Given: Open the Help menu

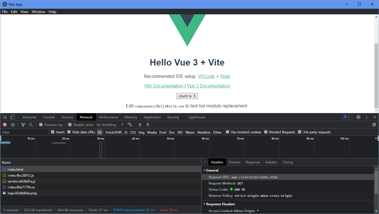Looking at the screenshot, I should point(52,12).
